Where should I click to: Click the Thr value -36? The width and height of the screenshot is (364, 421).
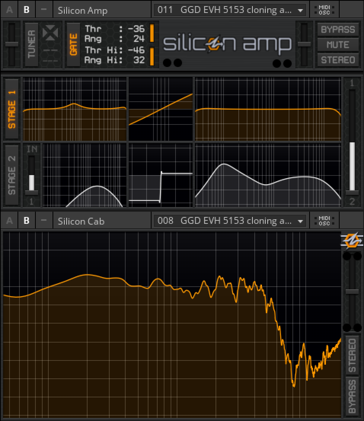click(136, 29)
